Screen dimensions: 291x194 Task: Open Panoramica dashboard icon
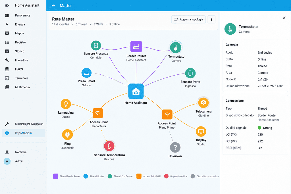click(x=7, y=15)
